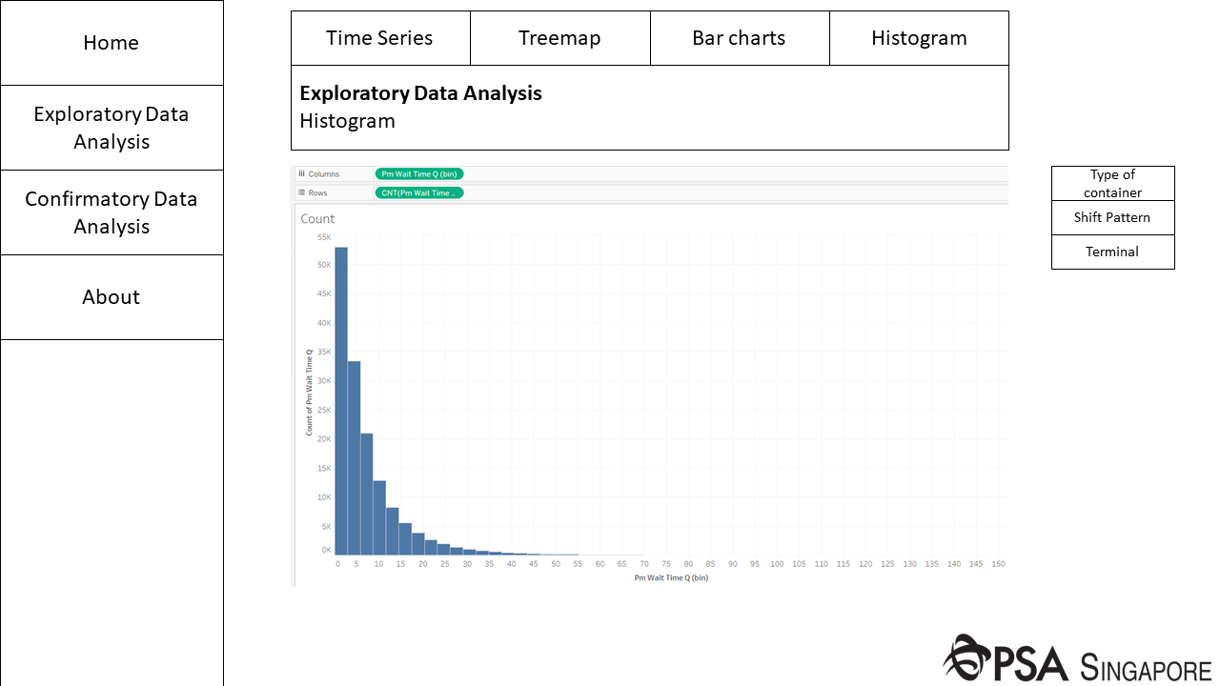Select the CNT(Pm Wait Time) pill in Rows
Image resolution: width=1220 pixels, height=686 pixels.
tap(419, 193)
